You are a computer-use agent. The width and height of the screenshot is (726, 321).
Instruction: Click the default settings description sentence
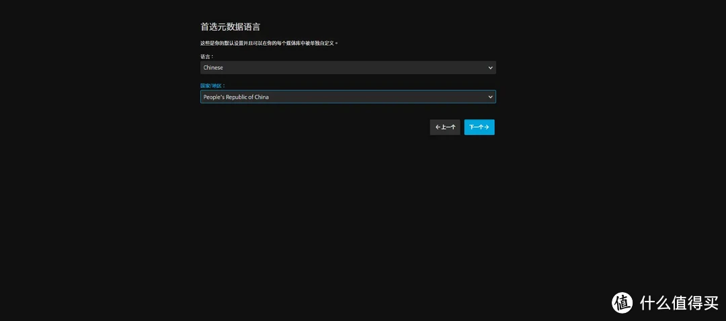[x=269, y=44]
